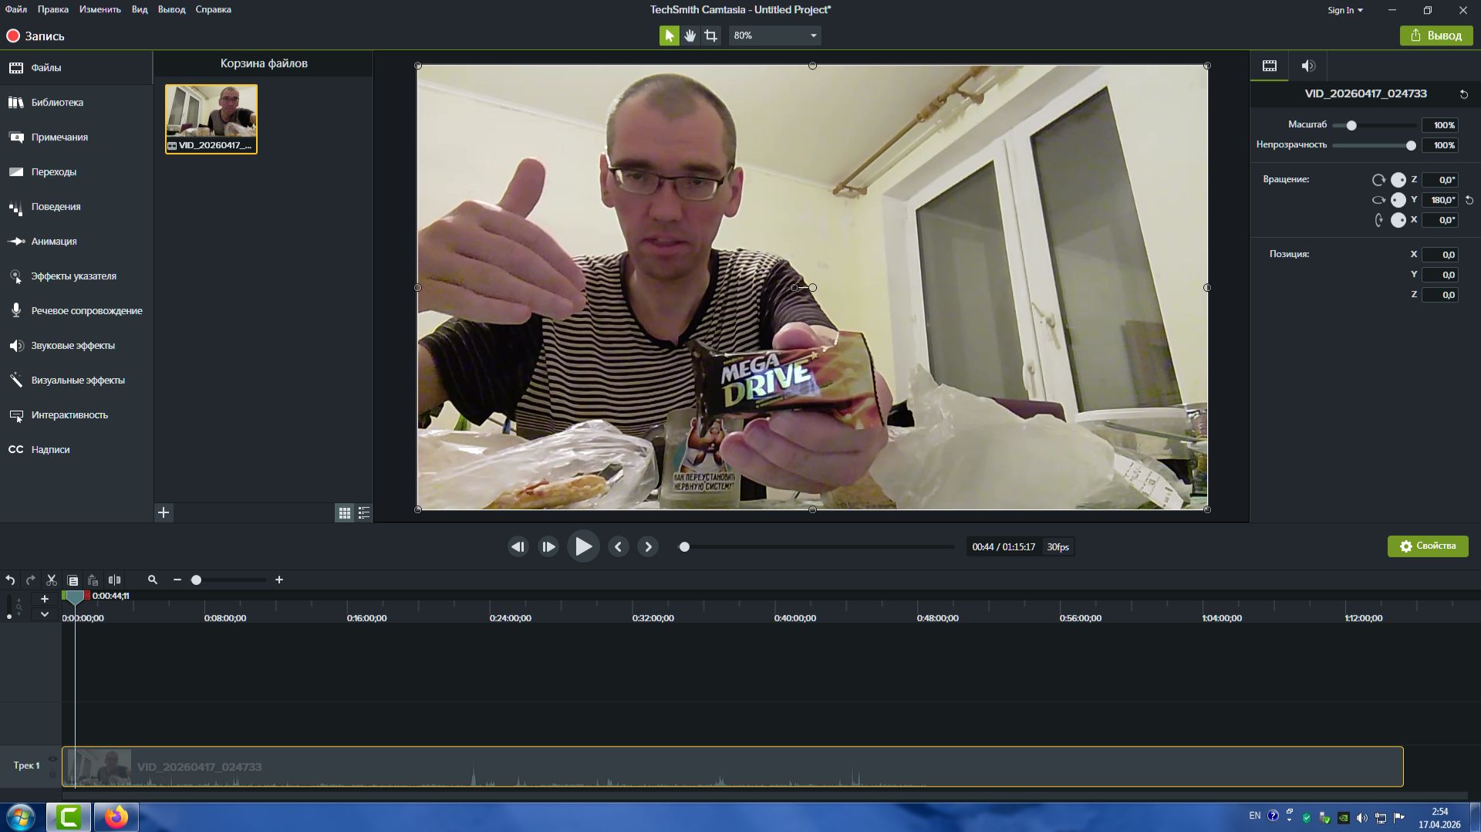Click the 00:44 / 01:15:17 time display
The image size is (1481, 832).
1004,547
